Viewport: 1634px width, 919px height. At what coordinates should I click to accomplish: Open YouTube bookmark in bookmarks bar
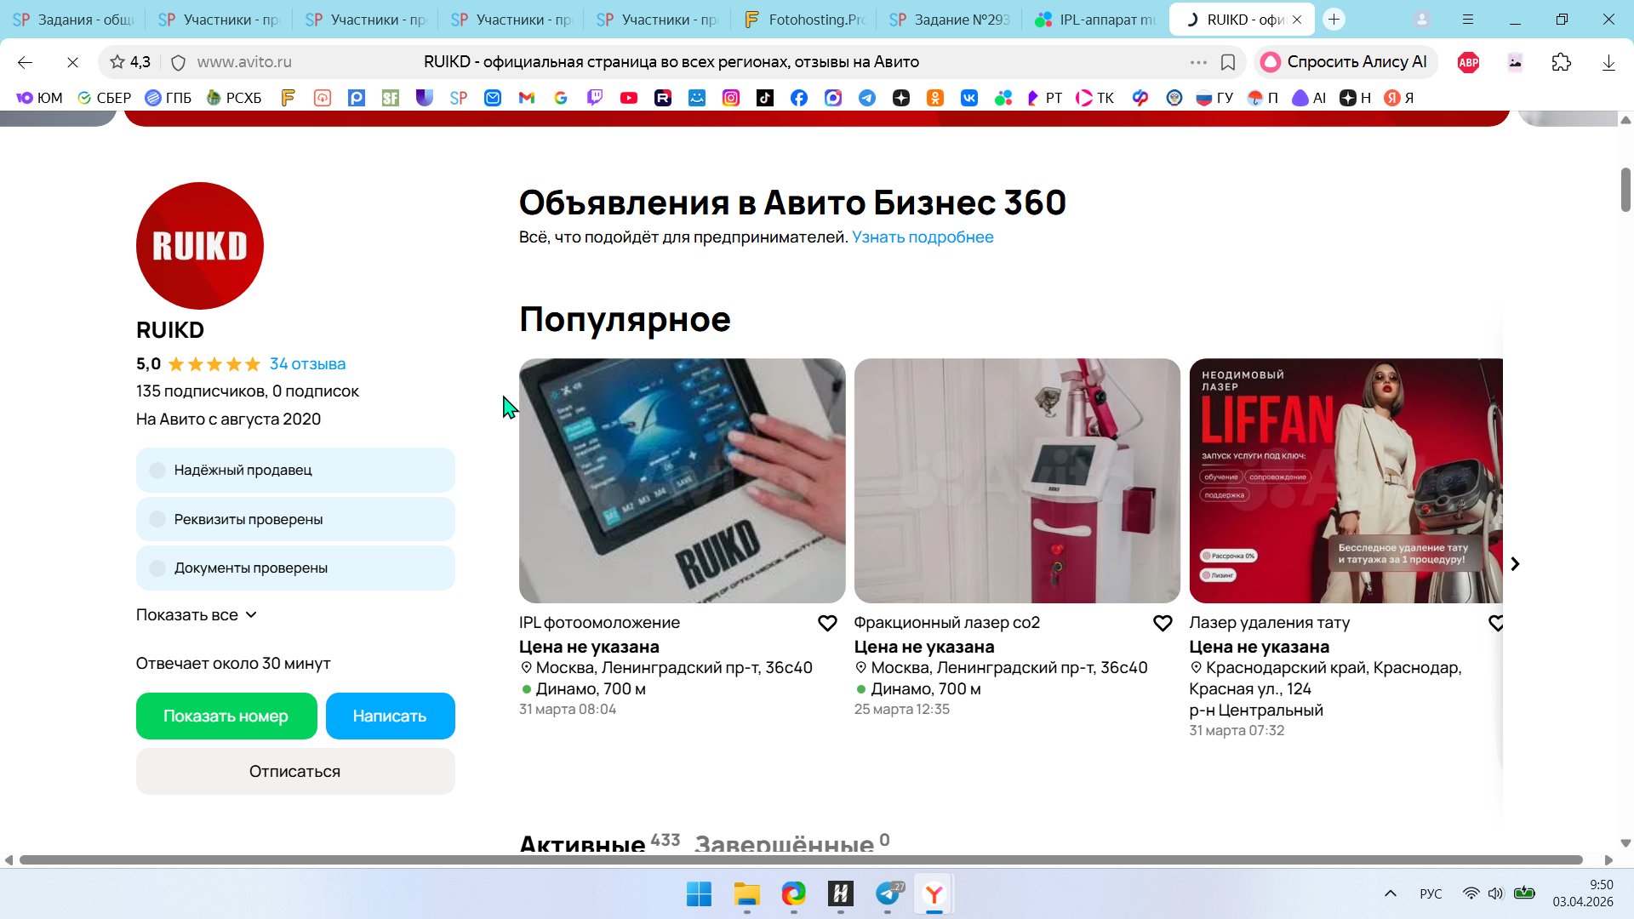coord(629,98)
